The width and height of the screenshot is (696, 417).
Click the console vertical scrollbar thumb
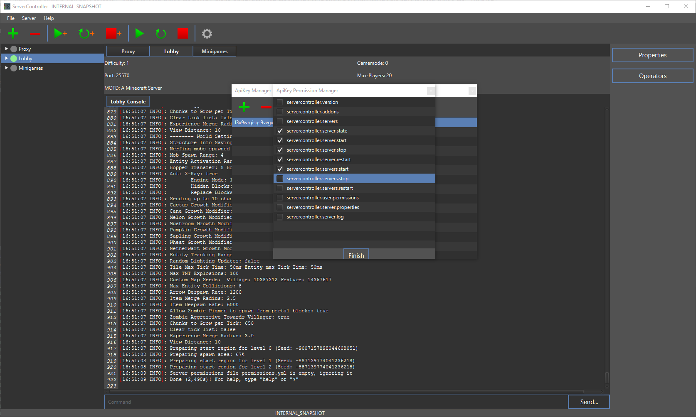coord(607,378)
